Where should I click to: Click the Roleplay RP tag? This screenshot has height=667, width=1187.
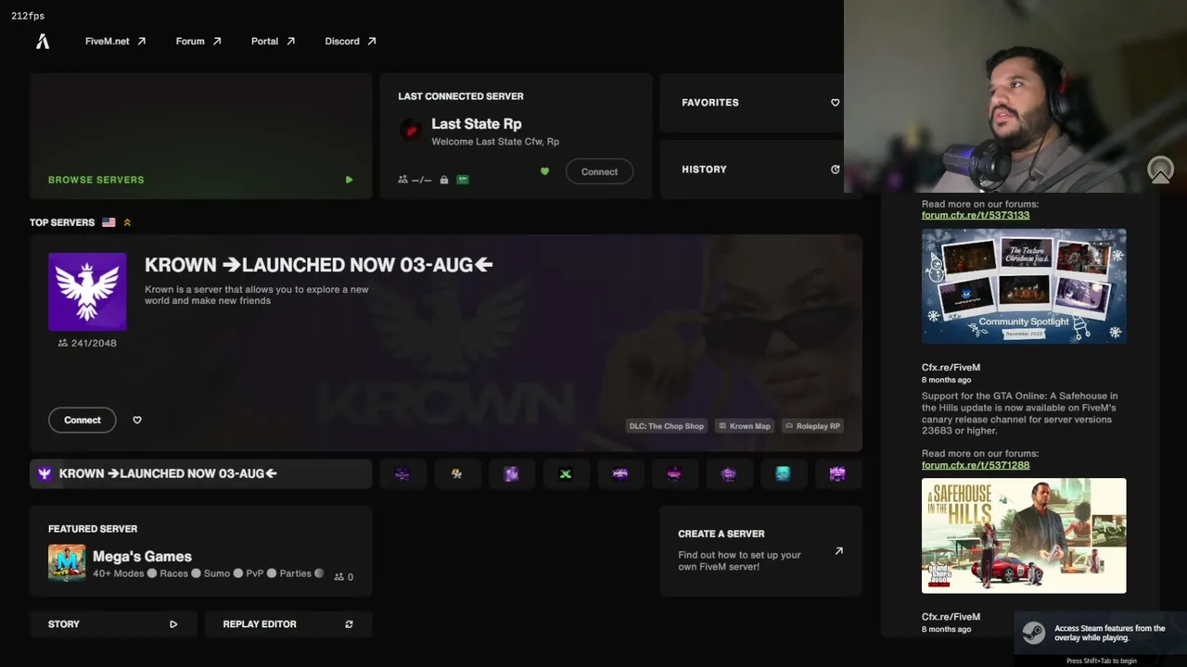812,426
